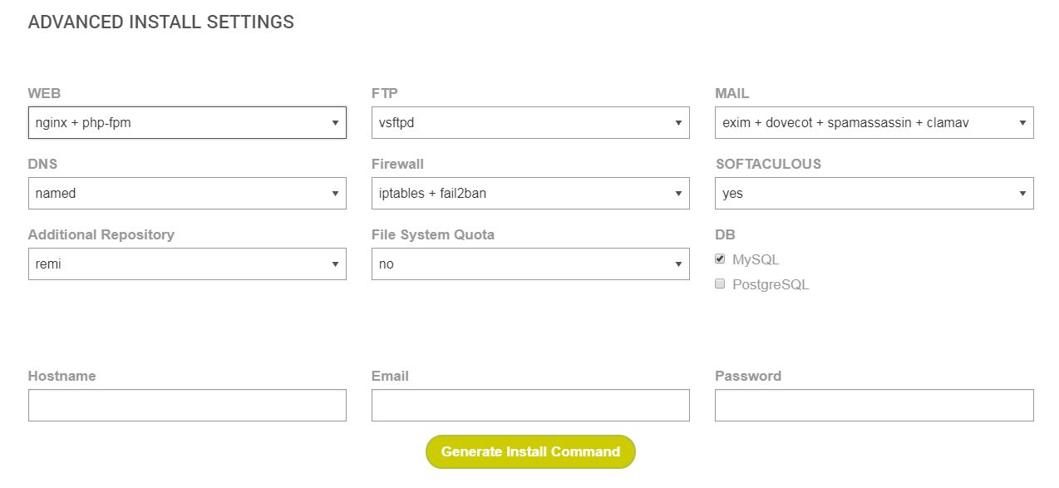Expand the File System Quota dropdown
Image resolution: width=1059 pixels, height=488 pixels.
coord(530,264)
